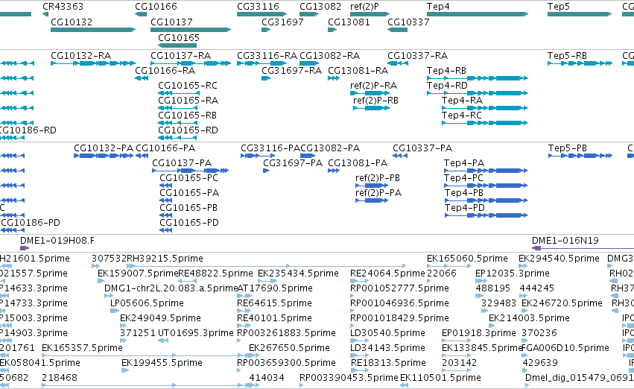Viewport: 634px width, 389px height.
Task: Click transcript CG10165-RD
Action: (188, 130)
